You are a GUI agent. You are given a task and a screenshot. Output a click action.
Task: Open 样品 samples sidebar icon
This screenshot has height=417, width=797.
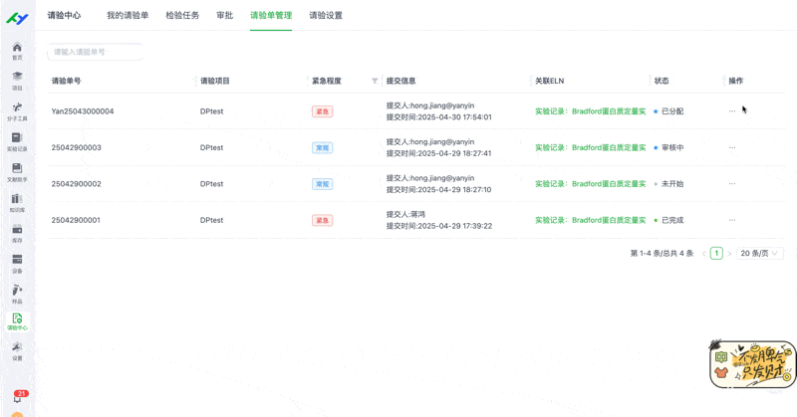click(x=17, y=293)
